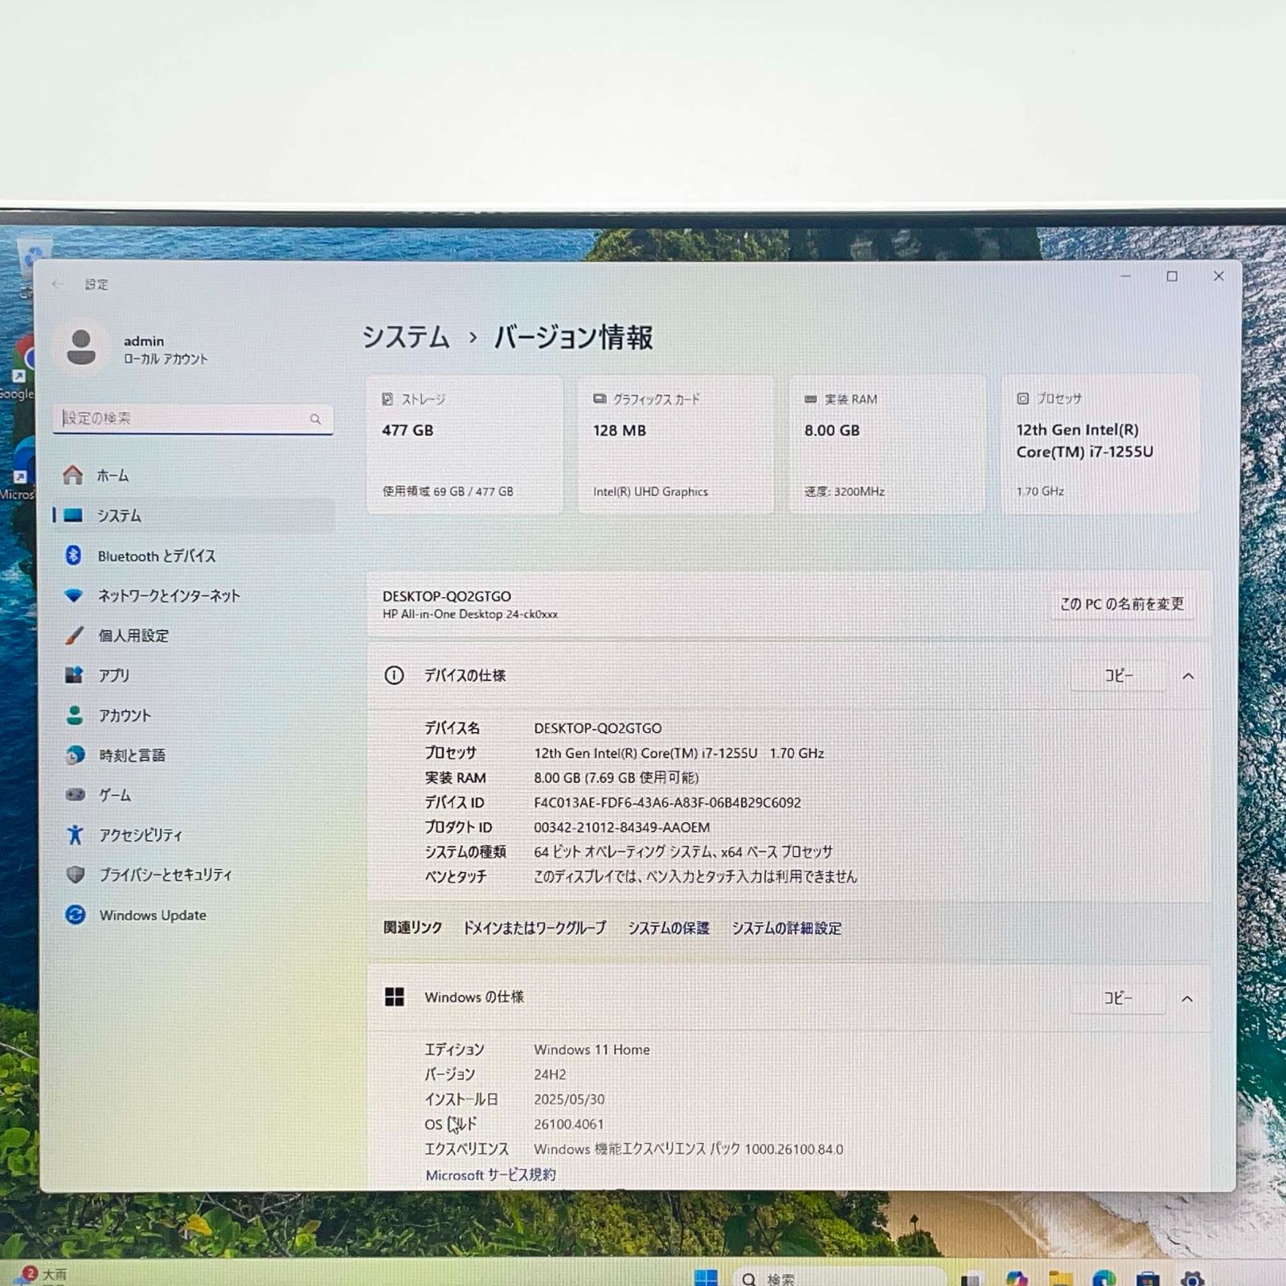Open システムの保護 link
This screenshot has height=1286, width=1286.
coord(669,928)
